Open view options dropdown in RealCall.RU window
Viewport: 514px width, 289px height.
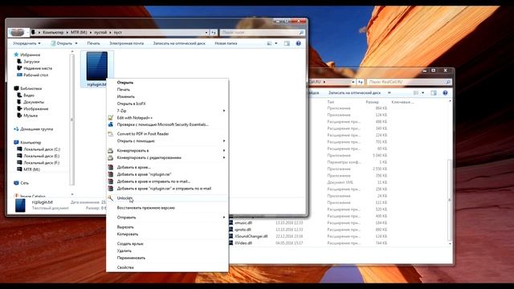[x=422, y=93]
